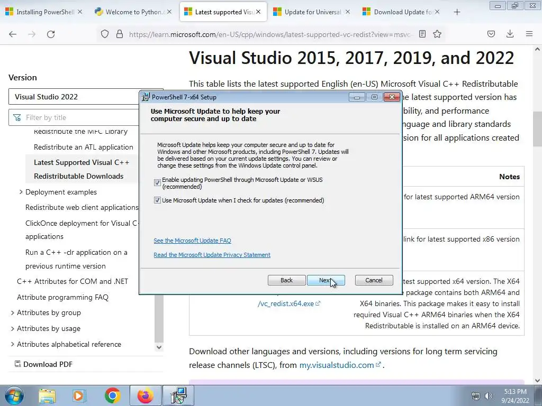Open ClickOnce deployment for Visual C++ item
The width and height of the screenshot is (542, 406).
pyautogui.click(x=82, y=230)
